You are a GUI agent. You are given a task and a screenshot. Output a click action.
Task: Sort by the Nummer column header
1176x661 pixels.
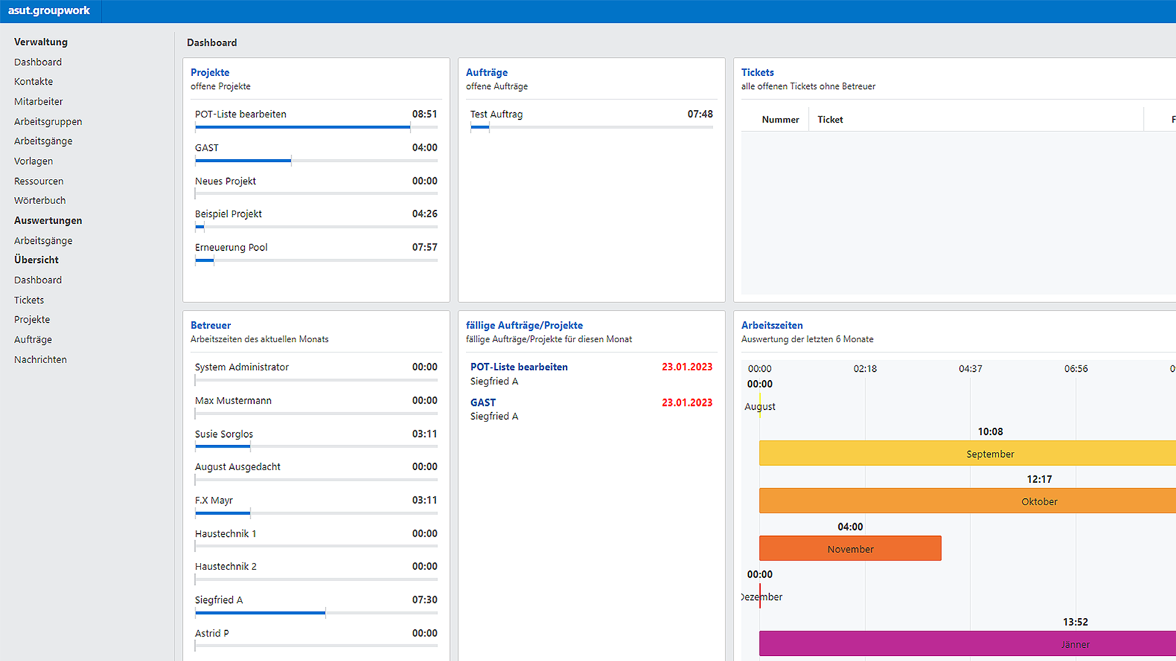(x=780, y=119)
